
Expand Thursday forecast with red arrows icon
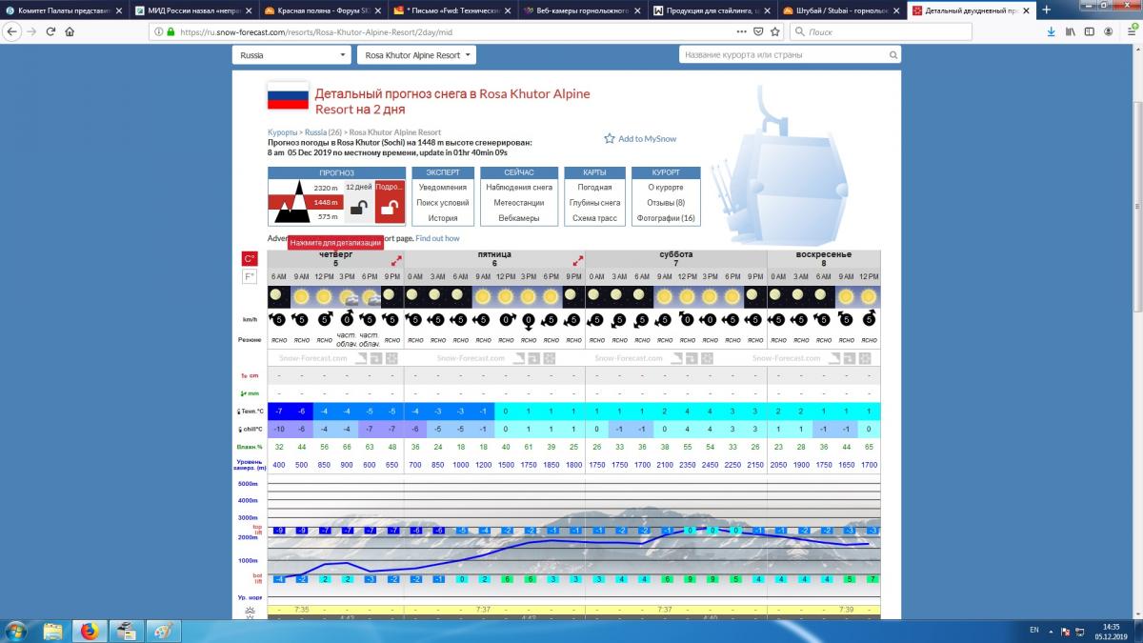(x=395, y=260)
